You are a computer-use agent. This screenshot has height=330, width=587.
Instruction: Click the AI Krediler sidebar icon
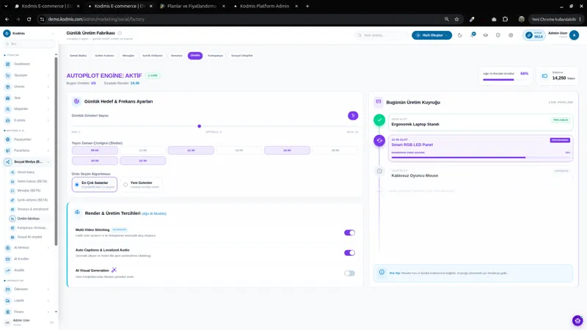pyautogui.click(x=7, y=259)
